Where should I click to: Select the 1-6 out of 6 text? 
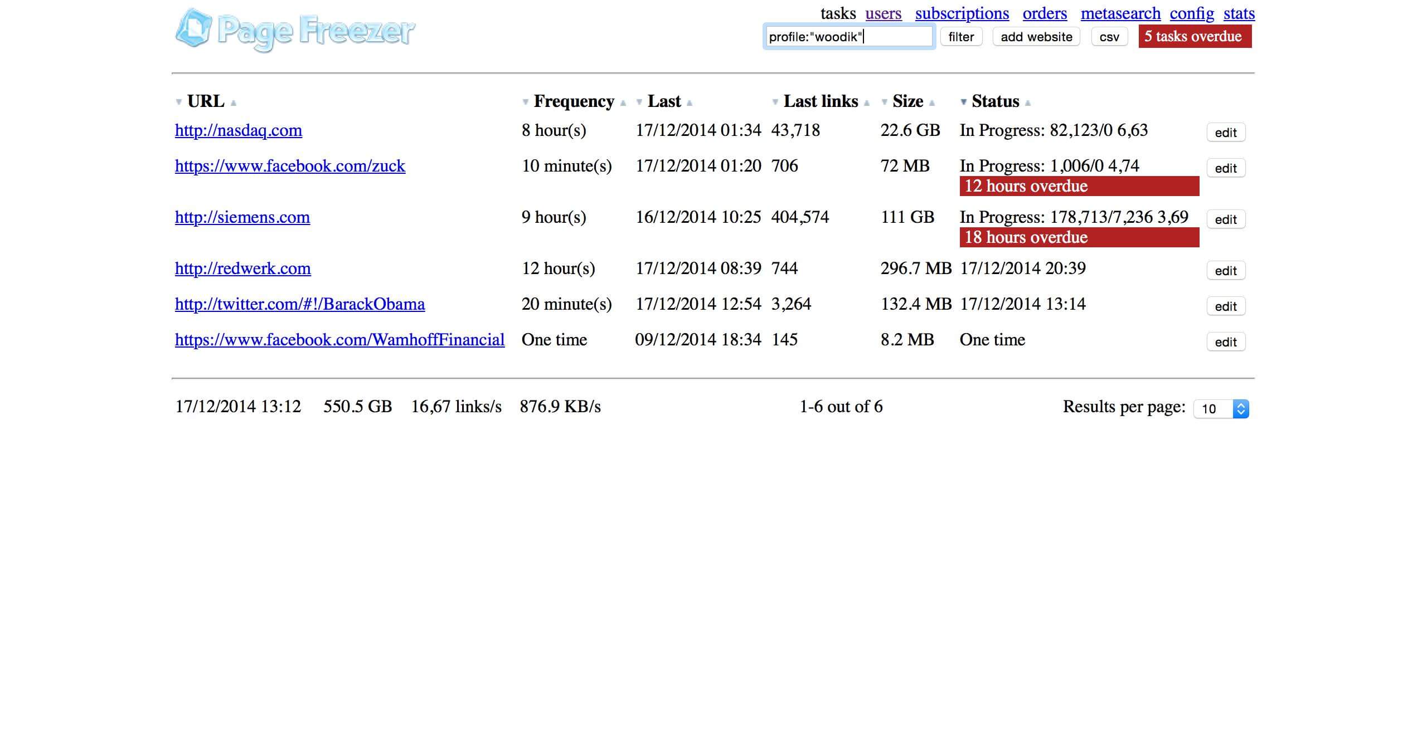[841, 407]
